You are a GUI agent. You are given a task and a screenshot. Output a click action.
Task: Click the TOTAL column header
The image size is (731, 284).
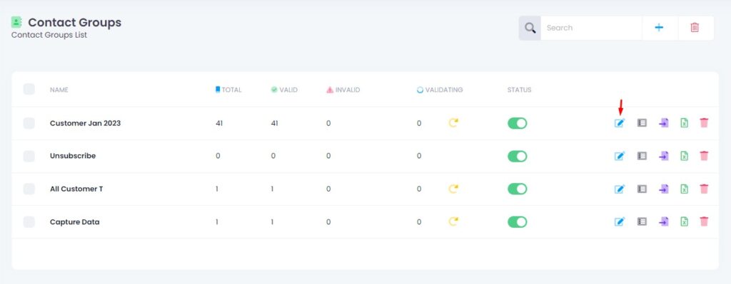[x=228, y=90]
